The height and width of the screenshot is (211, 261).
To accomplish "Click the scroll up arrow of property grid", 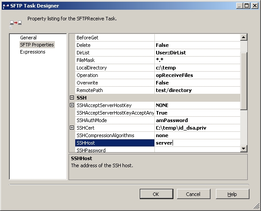I will [x=244, y=37].
